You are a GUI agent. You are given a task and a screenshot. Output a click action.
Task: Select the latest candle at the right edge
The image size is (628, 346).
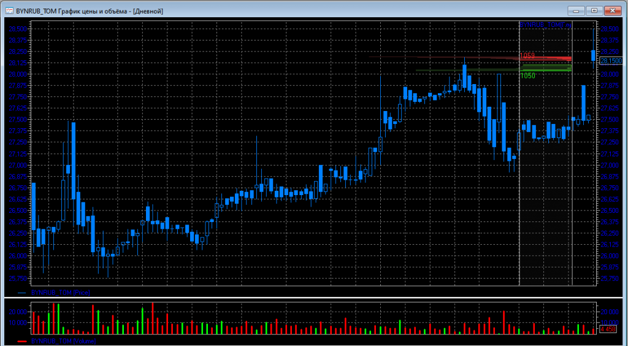[593, 56]
